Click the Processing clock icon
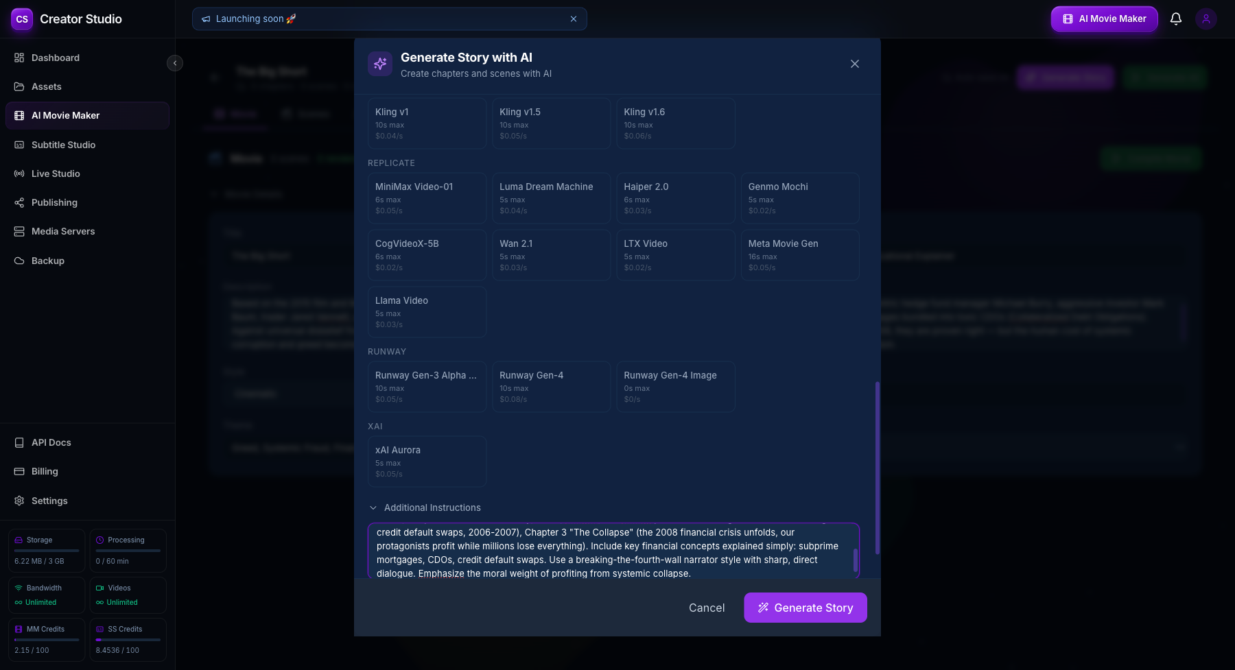The height and width of the screenshot is (670, 1235). pos(100,540)
